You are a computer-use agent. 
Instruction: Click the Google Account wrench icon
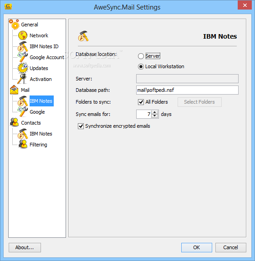(23, 57)
